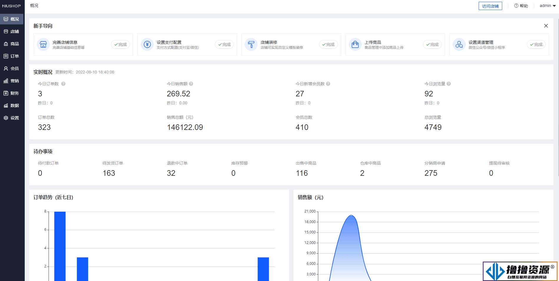
Task: Click the today's sales value 269.52
Action: [x=178, y=94]
